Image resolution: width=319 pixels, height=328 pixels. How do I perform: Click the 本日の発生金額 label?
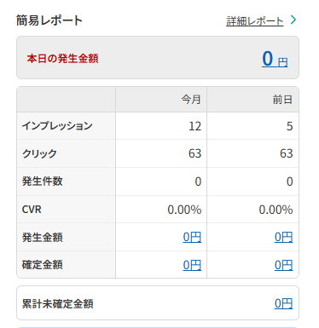pos(63,59)
